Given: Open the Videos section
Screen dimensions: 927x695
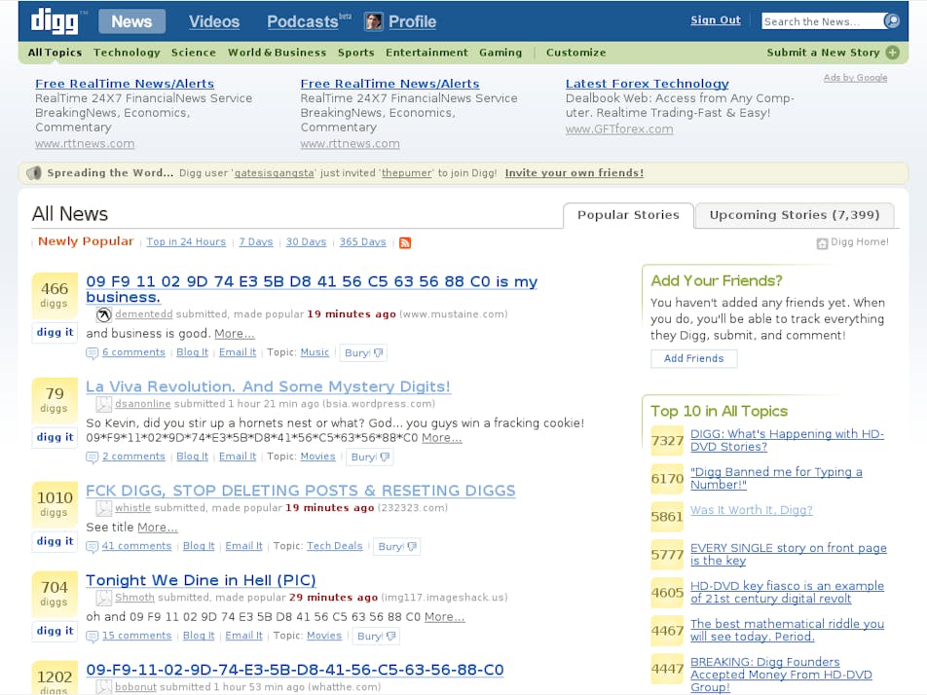Looking at the screenshot, I should pos(213,21).
